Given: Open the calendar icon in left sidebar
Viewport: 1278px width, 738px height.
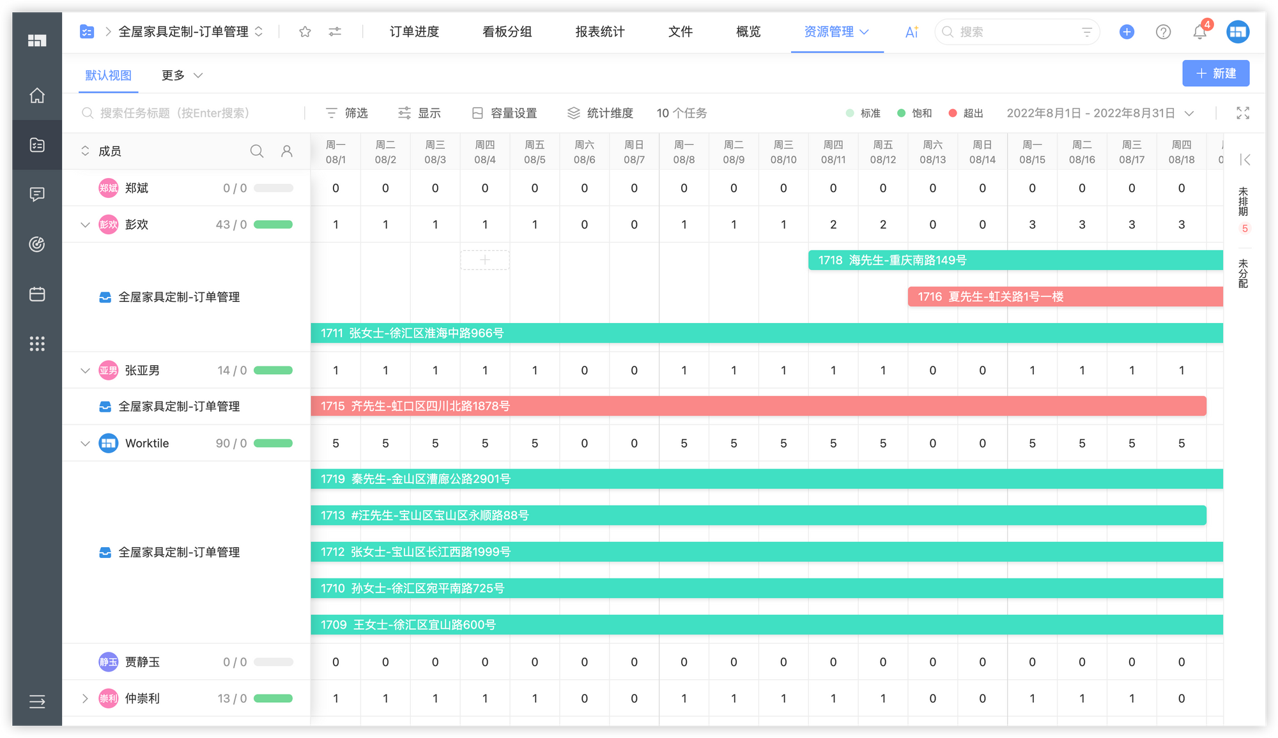Looking at the screenshot, I should click(x=37, y=294).
